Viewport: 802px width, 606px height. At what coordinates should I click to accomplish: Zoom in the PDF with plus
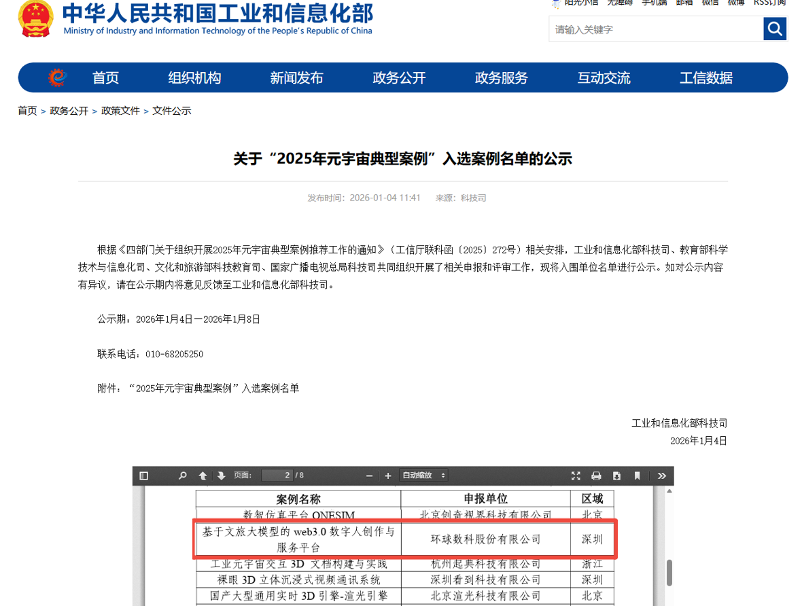click(x=388, y=476)
